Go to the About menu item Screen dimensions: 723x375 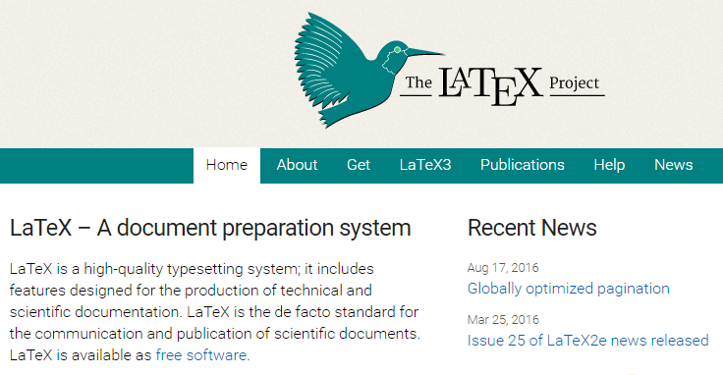click(297, 165)
